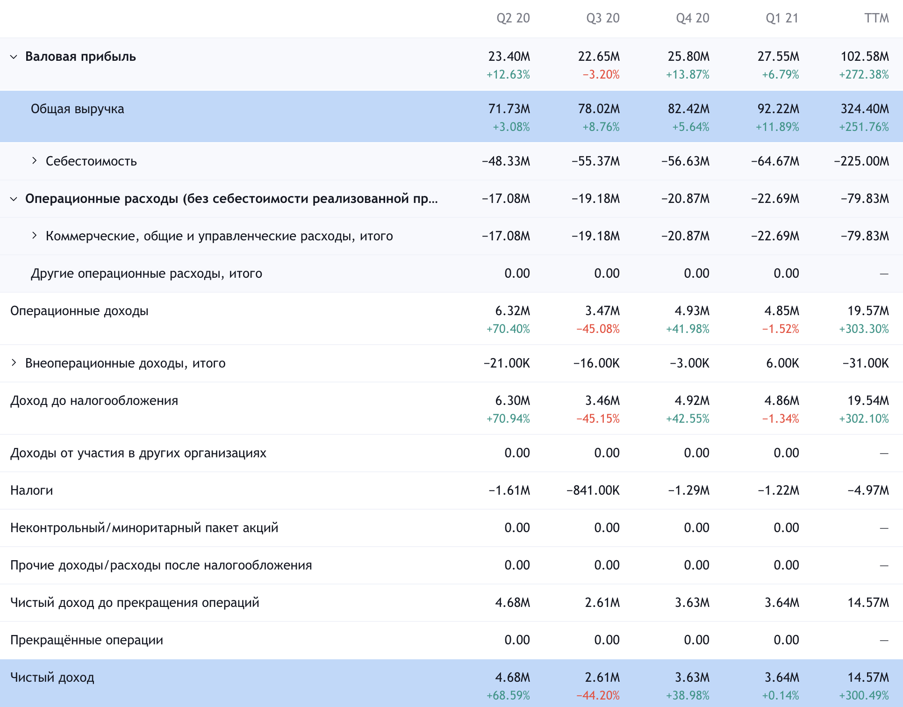Screen dimensions: 903x707
Task: Click gross profit value 23.40M
Action: [x=509, y=57]
